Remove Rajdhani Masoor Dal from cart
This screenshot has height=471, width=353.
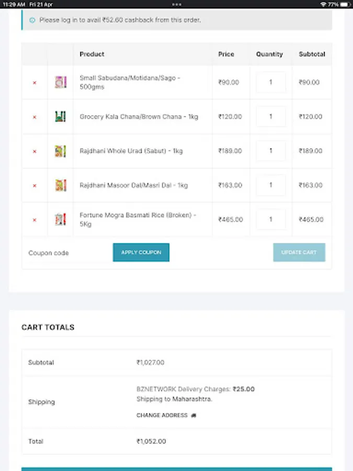pyautogui.click(x=35, y=186)
